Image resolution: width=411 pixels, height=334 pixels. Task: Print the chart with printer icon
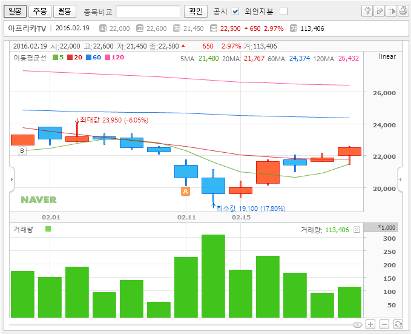tap(403, 11)
